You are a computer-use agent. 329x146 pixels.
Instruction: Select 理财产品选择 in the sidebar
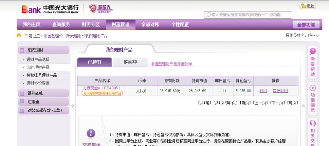click(38, 59)
